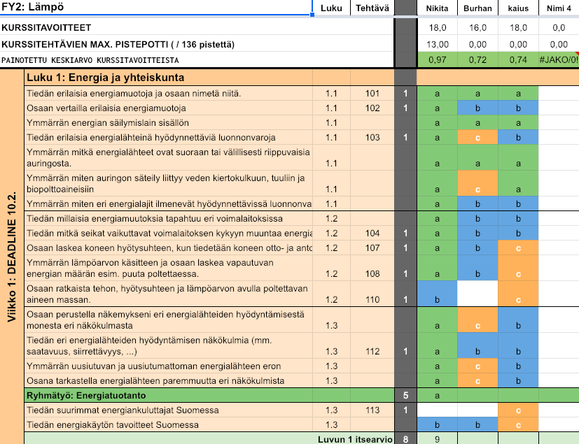Click the 'KURSSITAVOITTEET' row label
Screen dimensions: 579x444
pos(46,28)
